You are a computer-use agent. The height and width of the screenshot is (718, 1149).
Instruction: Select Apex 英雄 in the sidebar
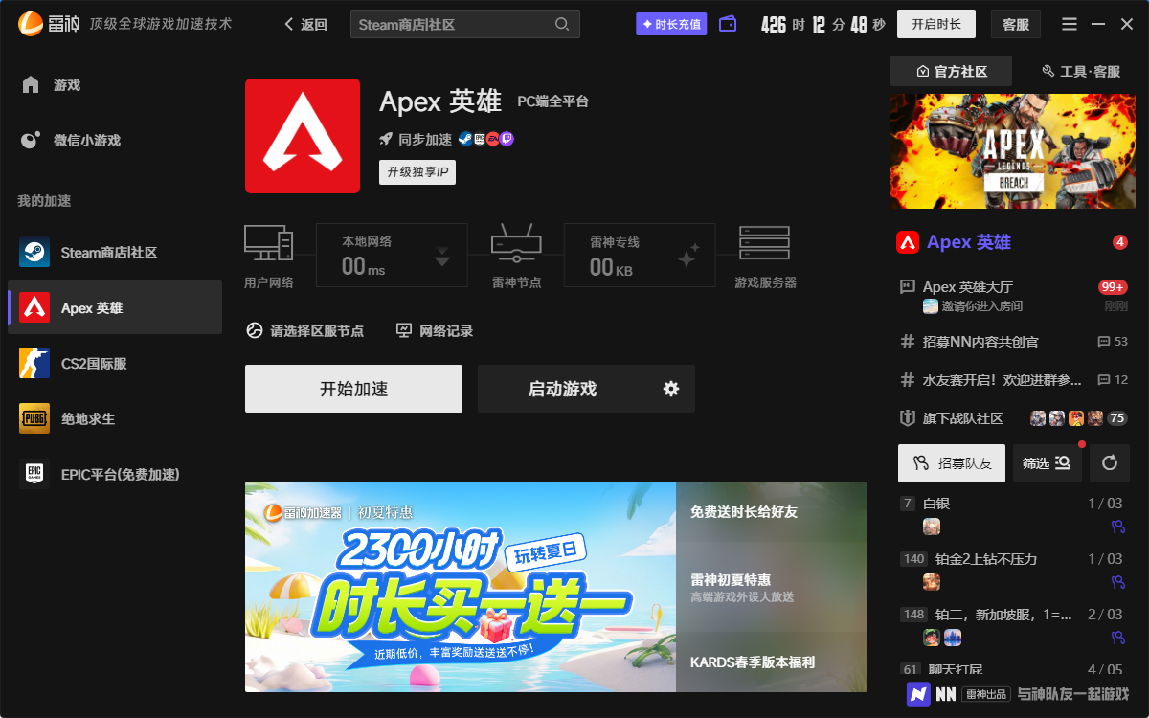(115, 307)
